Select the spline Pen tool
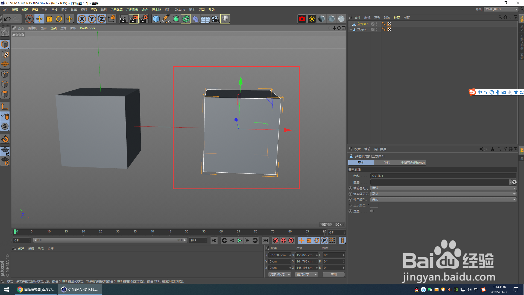 [166, 19]
